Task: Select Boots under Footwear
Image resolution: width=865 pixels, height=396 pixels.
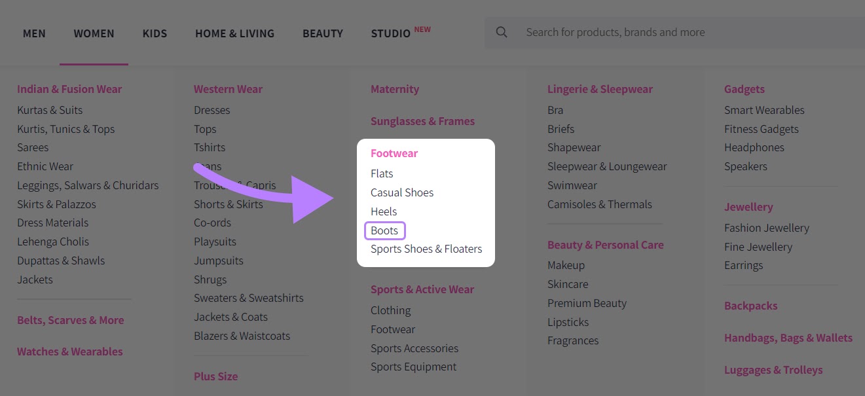Action: coord(384,230)
